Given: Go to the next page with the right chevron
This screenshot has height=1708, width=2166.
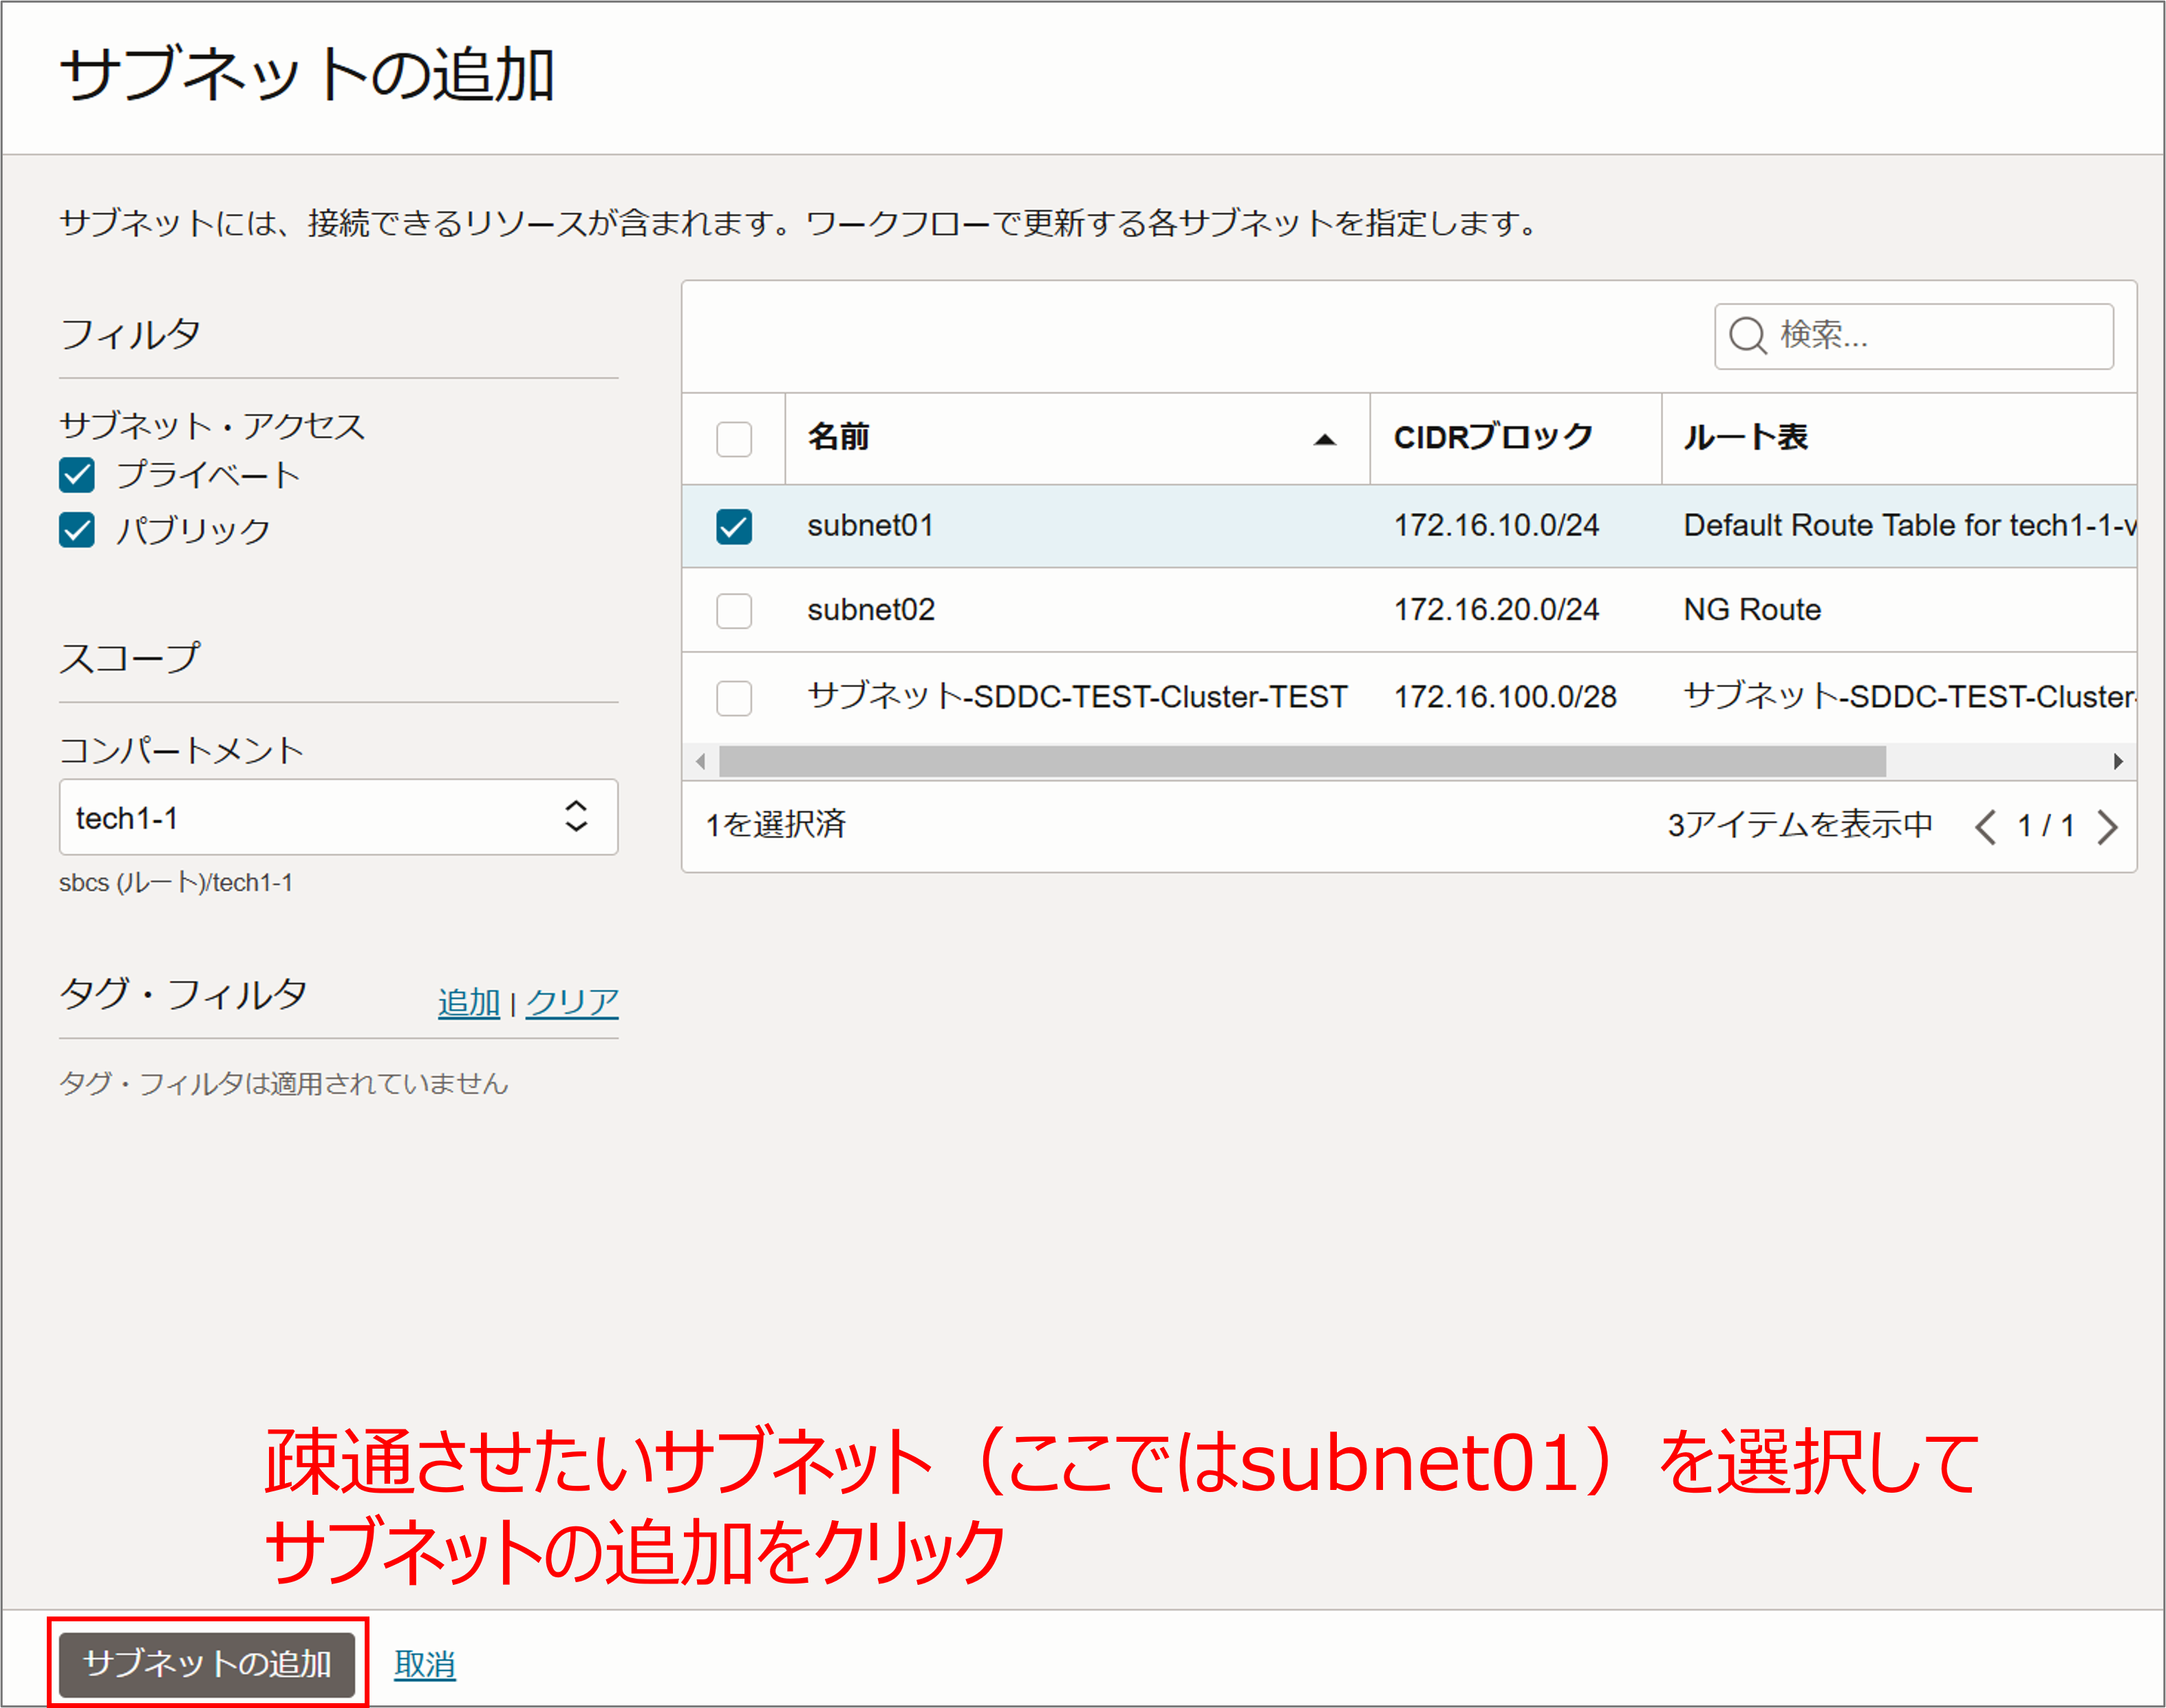Looking at the screenshot, I should tap(2108, 827).
